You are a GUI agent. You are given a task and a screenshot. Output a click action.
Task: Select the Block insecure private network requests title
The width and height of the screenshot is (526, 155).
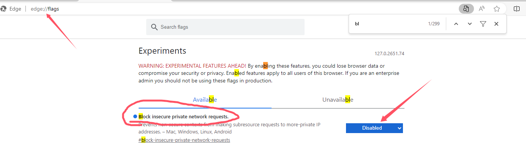tap(183, 116)
